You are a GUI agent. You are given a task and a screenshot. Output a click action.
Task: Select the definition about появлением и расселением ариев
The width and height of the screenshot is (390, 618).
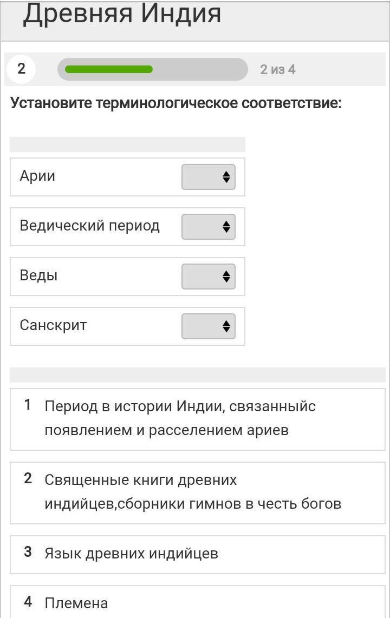180,418
